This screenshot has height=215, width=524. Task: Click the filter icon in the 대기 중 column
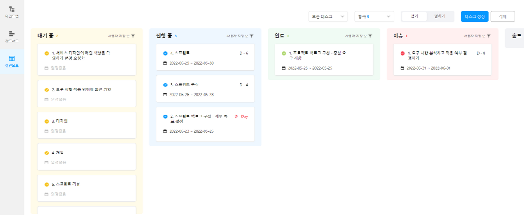[x=133, y=36]
